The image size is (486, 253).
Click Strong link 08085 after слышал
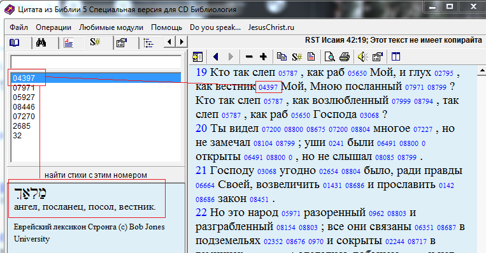[x=385, y=157]
